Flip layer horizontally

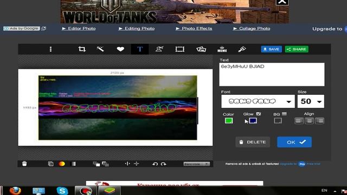[127, 164]
